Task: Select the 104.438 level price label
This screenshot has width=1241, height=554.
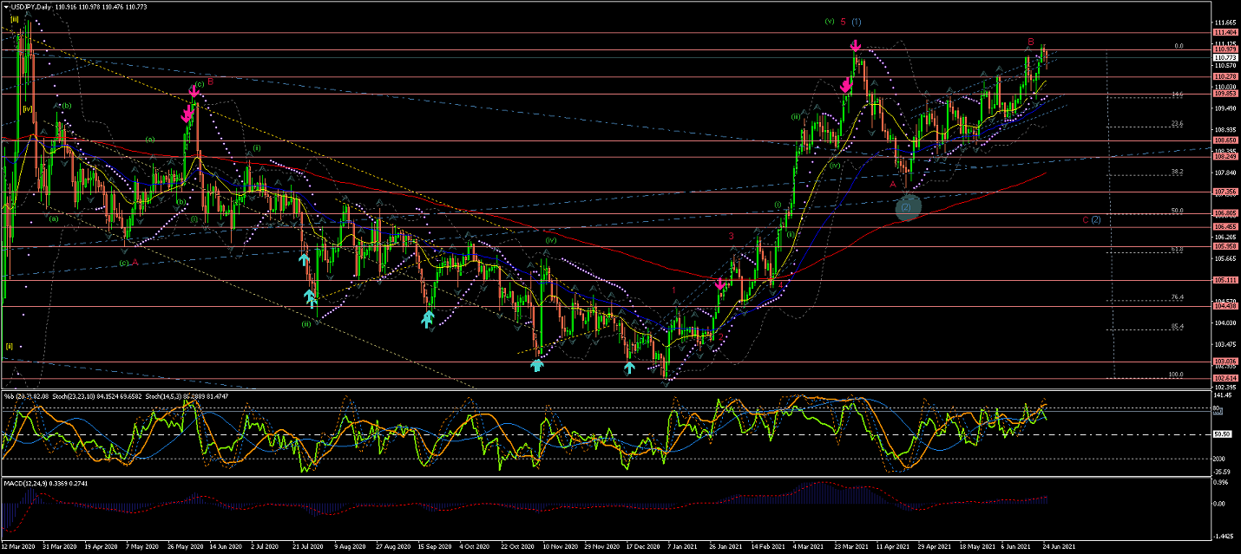Action: (x=1225, y=306)
